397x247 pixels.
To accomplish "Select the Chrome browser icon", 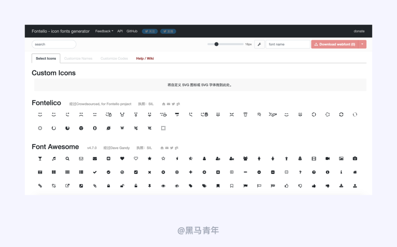I will coord(81,128).
